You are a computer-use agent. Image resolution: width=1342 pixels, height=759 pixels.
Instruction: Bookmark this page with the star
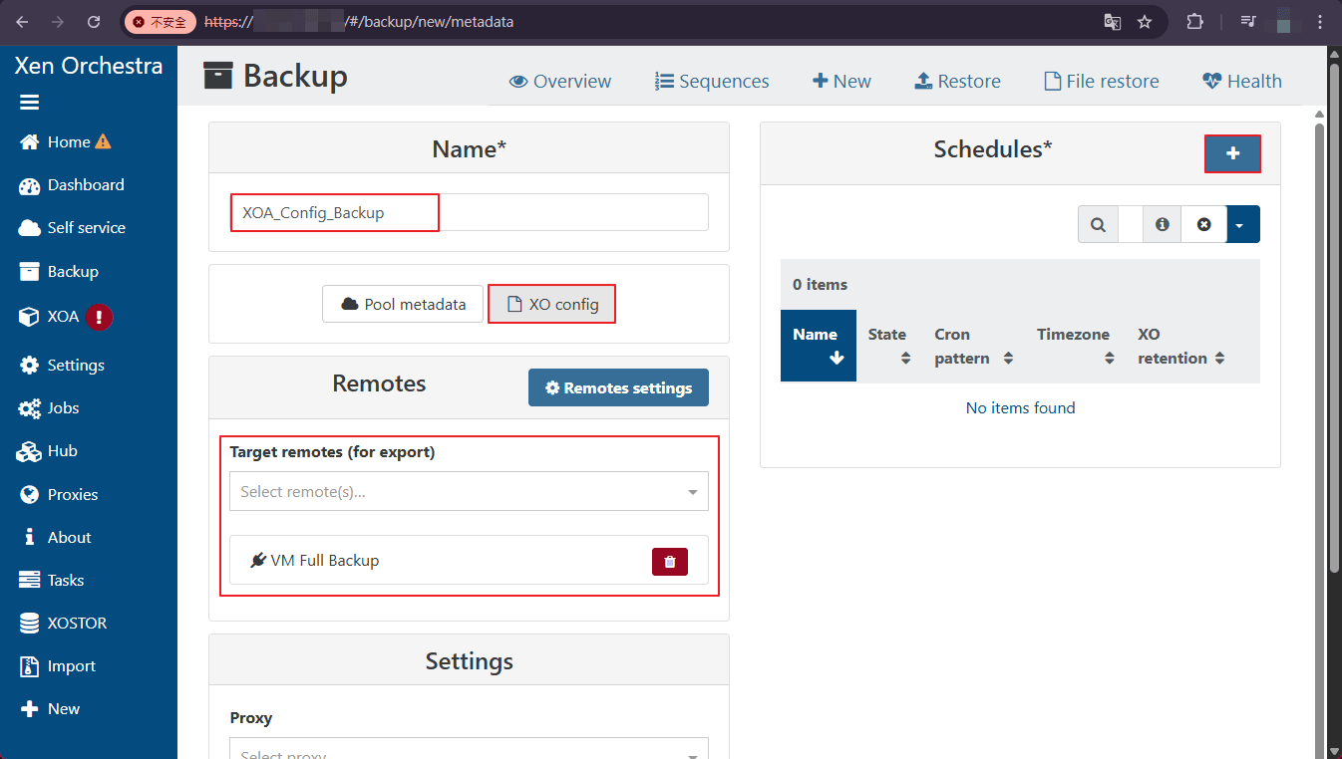coord(1145,21)
